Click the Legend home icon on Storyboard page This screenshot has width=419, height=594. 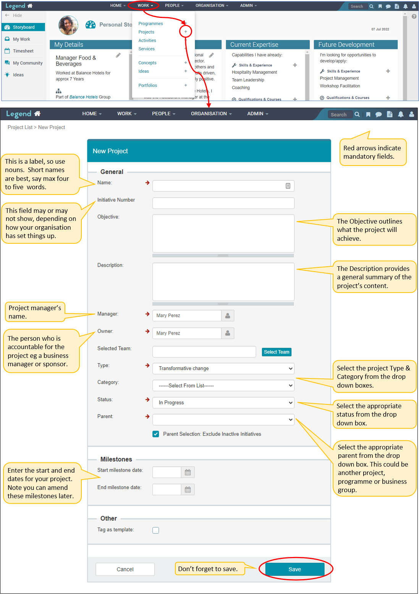30,6
